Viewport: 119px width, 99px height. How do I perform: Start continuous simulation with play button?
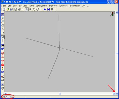(x=45, y=9)
